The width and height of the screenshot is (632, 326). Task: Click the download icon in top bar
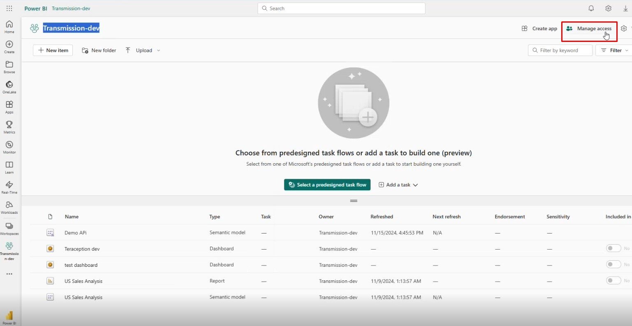[x=625, y=8]
